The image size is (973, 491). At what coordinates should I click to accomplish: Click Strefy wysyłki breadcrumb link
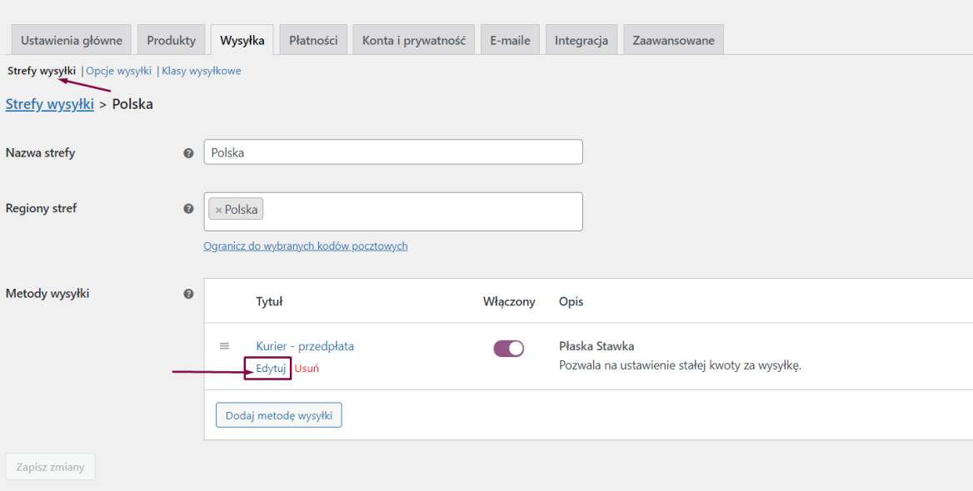coord(49,104)
